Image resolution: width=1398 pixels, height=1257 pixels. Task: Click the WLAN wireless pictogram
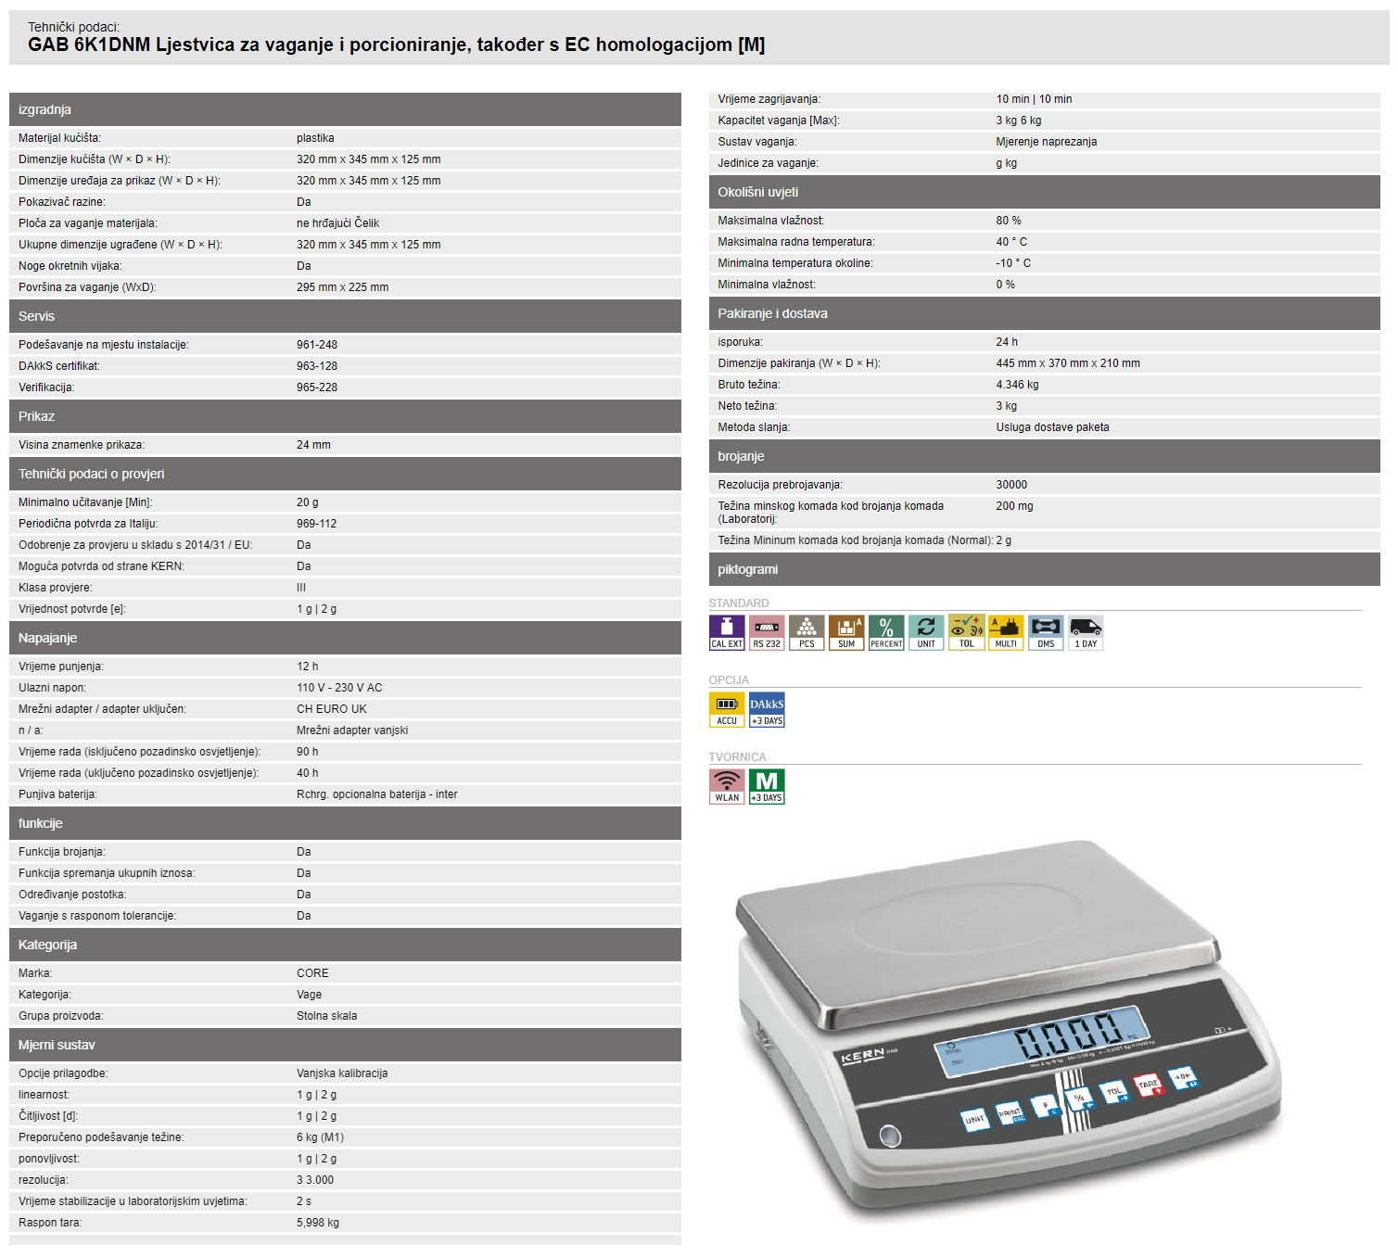pos(727,786)
